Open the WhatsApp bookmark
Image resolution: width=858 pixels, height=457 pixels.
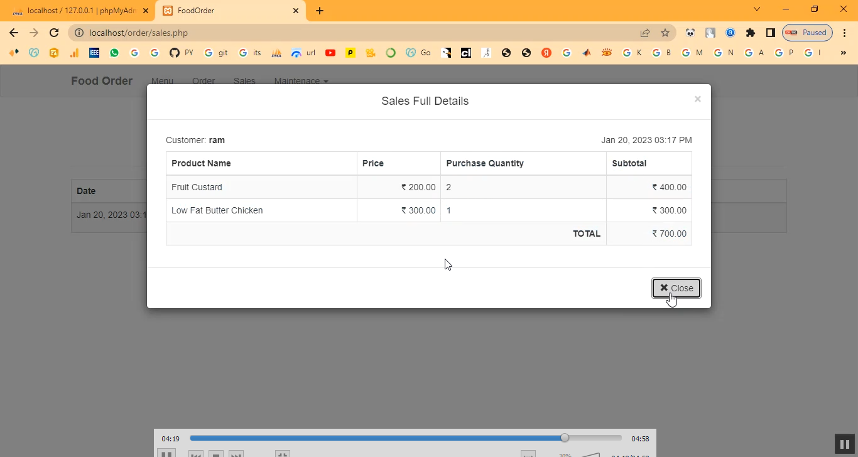[114, 53]
